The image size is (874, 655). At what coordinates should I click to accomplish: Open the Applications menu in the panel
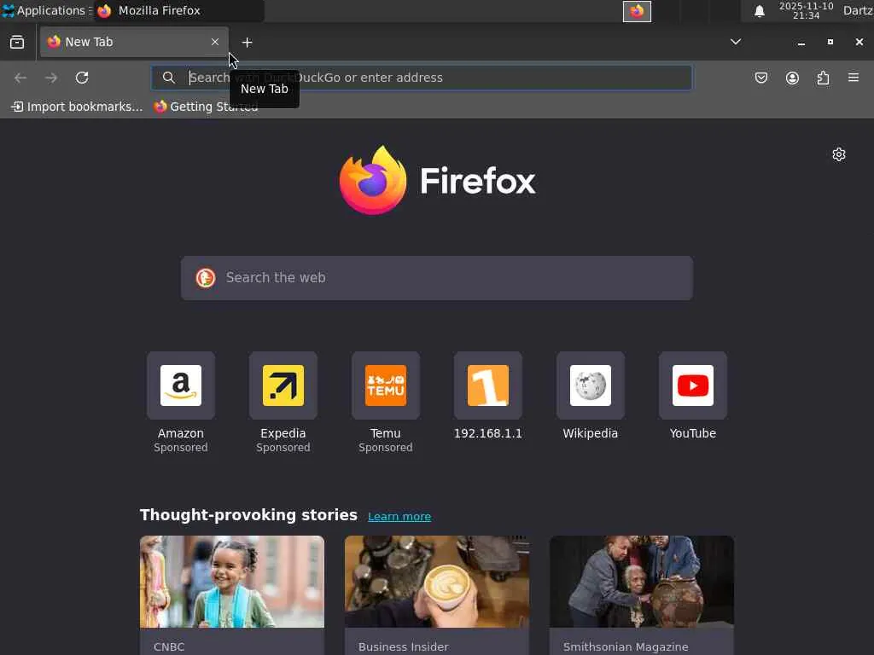point(46,10)
